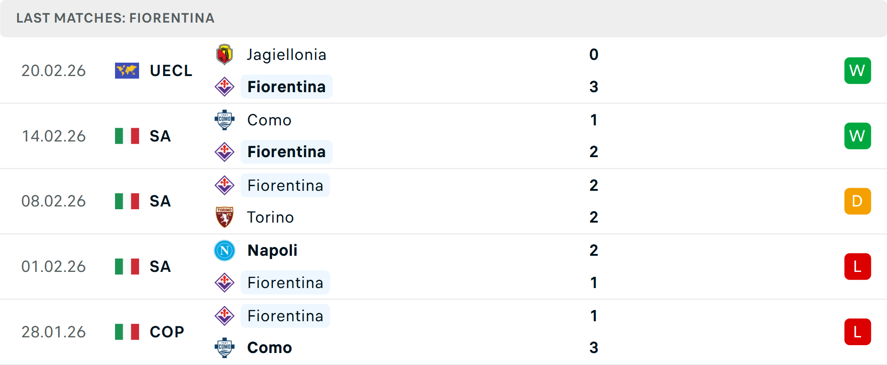Click the Fiorentina crest in the Napoli match

click(225, 283)
